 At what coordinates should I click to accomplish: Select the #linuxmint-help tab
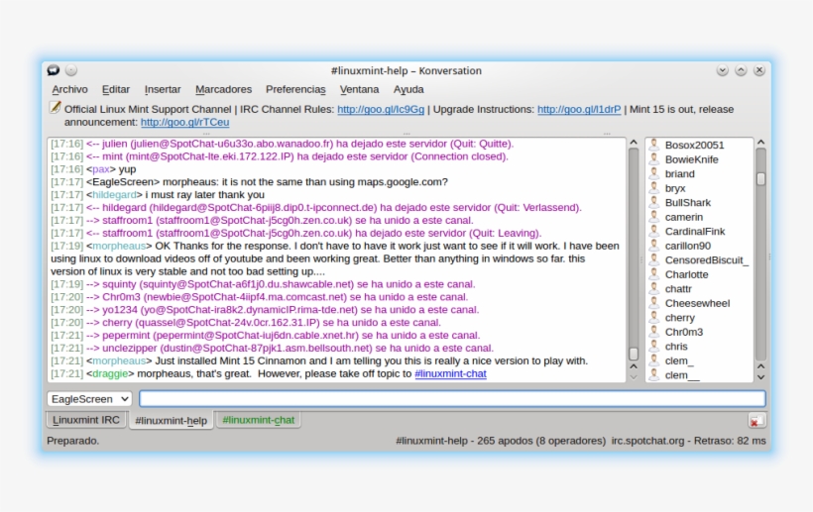point(172,420)
